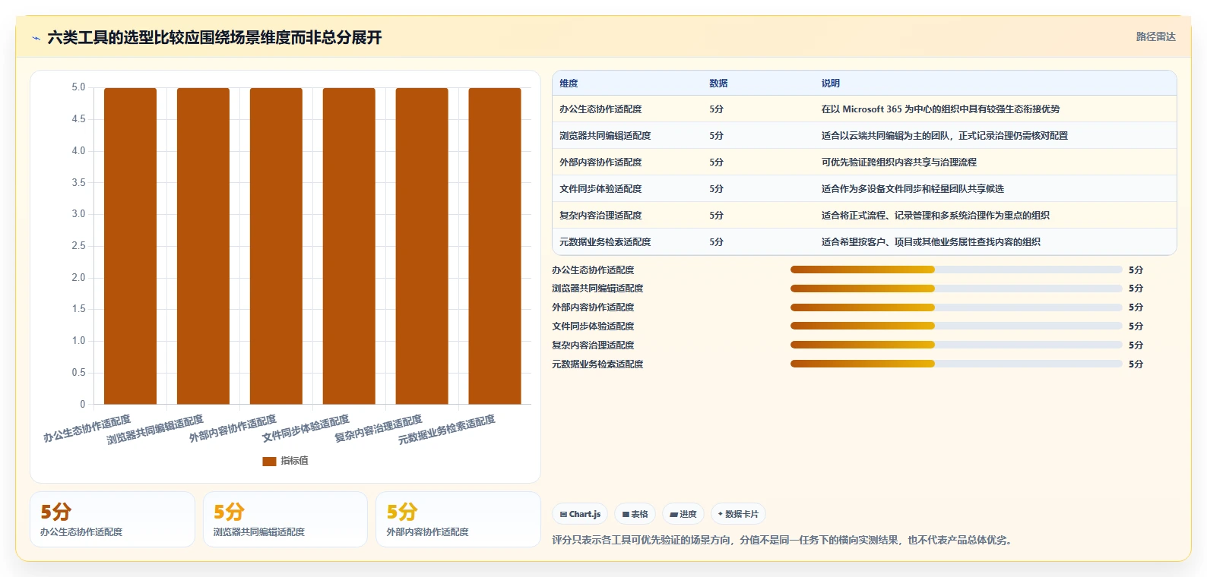Viewport: 1207px width, 577px height.
Task: Click the orange legend swatch for 指标值
Action: pyautogui.click(x=269, y=461)
